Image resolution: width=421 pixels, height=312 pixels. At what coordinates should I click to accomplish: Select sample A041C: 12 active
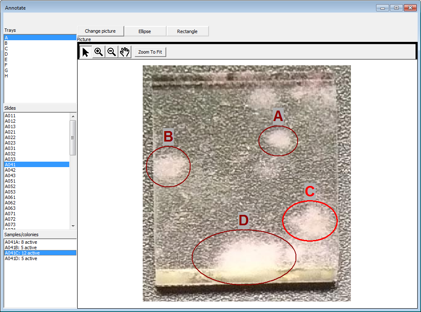[x=40, y=253]
